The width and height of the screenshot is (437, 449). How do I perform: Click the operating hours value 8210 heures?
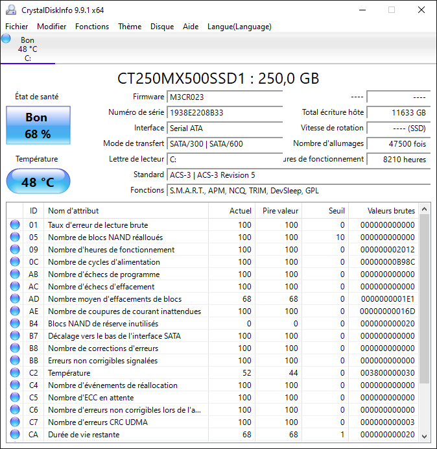coord(398,159)
